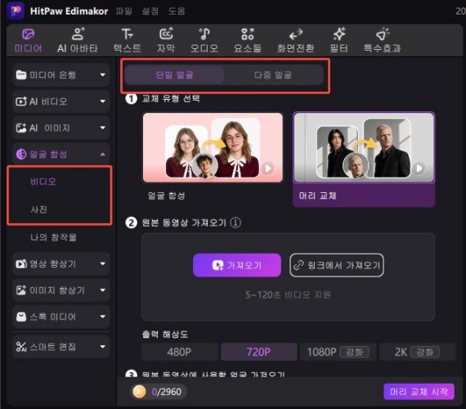
Task: Click the 교체 유형 선택 heading
Action: (x=171, y=98)
